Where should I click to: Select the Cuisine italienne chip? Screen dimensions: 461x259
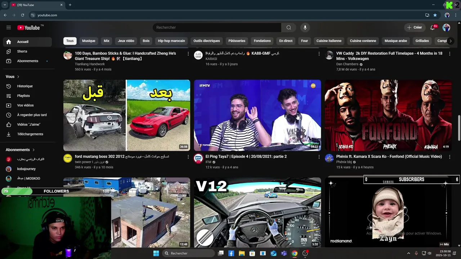click(x=329, y=41)
